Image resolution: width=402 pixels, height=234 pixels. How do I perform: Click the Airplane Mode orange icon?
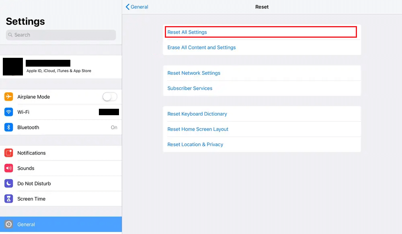tap(9, 97)
